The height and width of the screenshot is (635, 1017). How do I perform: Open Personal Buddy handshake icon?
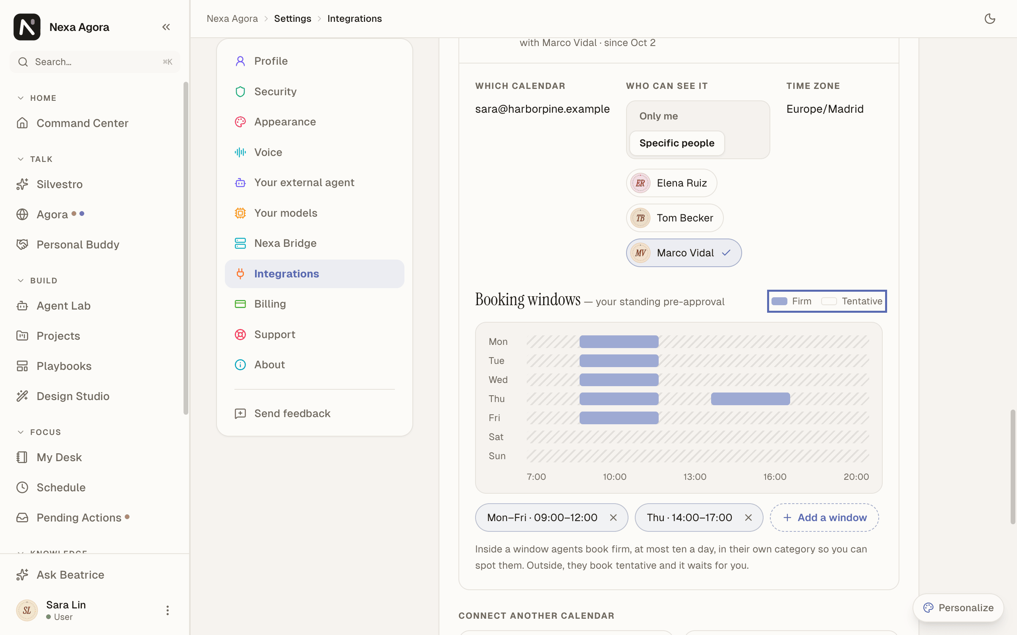(22, 244)
